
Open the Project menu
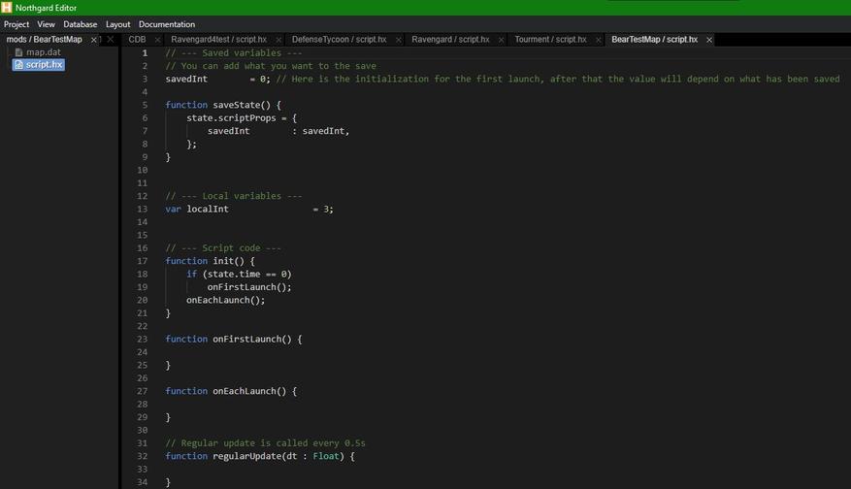click(16, 24)
